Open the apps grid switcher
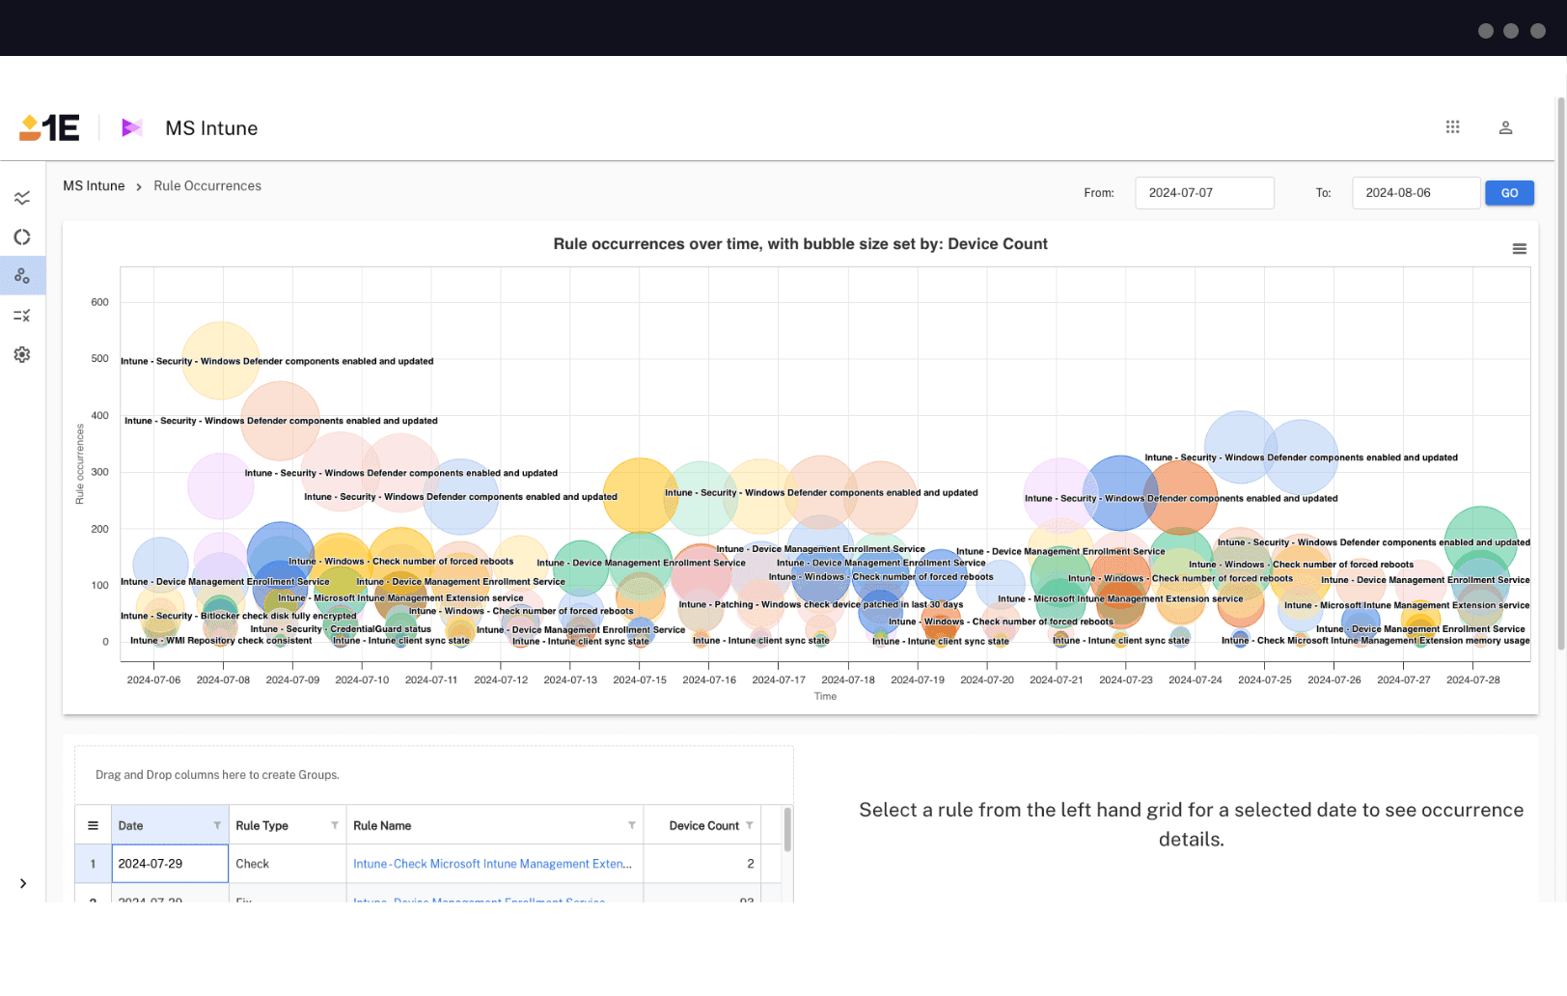This screenshot has height=996, width=1567. point(1452,127)
